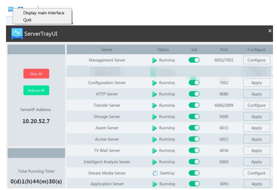Click the Configuration Server port field 7002
Screen dimensions: 277x190
[224, 83]
